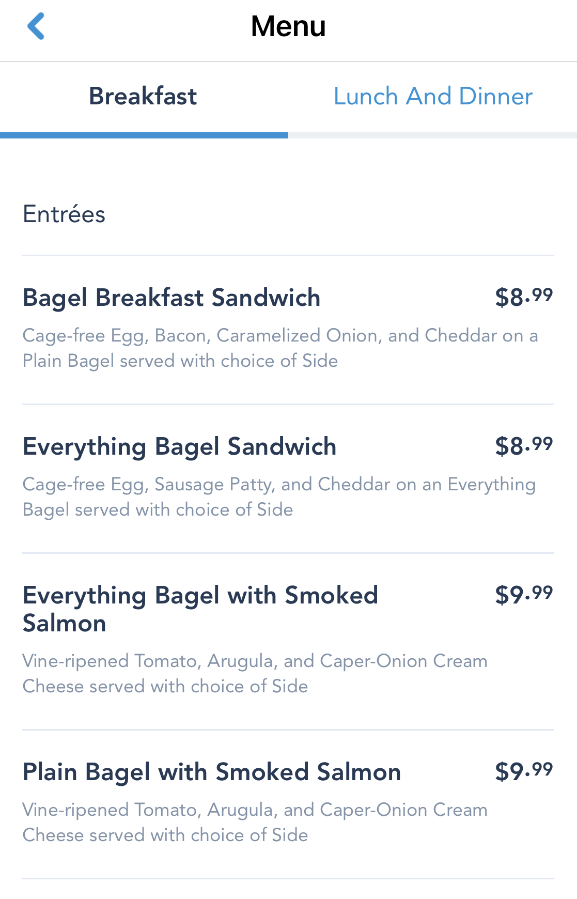
Task: Tap the Menu page title
Action: [x=288, y=26]
